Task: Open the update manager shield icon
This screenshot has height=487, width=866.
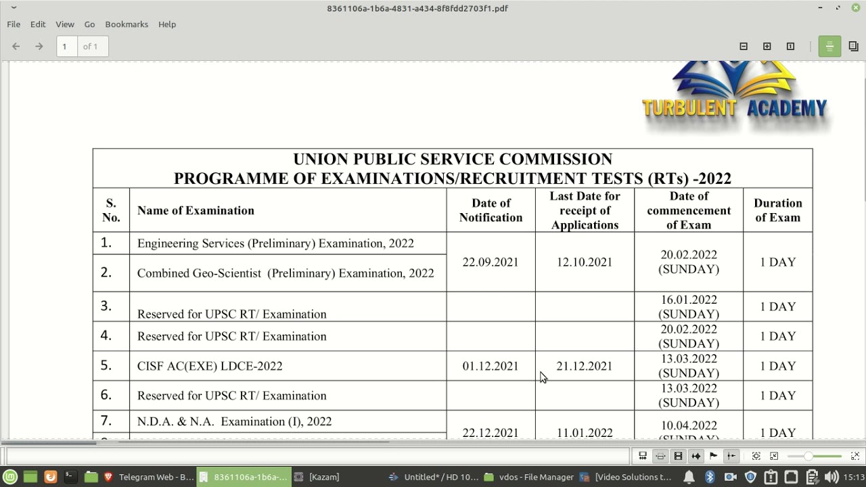Action: pos(750,477)
